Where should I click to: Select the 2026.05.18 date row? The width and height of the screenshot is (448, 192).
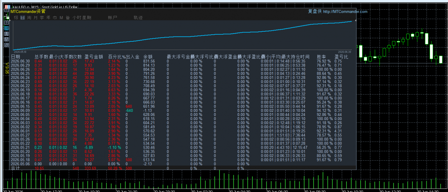[x=20, y=160]
